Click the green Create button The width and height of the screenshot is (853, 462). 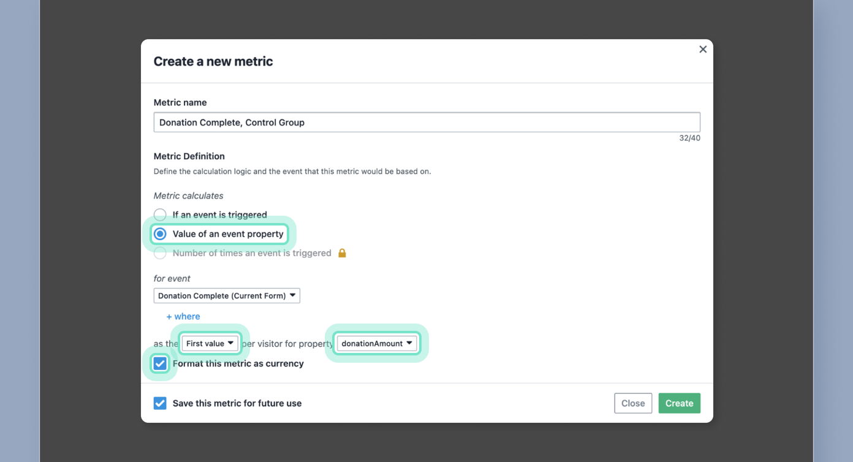(x=679, y=403)
